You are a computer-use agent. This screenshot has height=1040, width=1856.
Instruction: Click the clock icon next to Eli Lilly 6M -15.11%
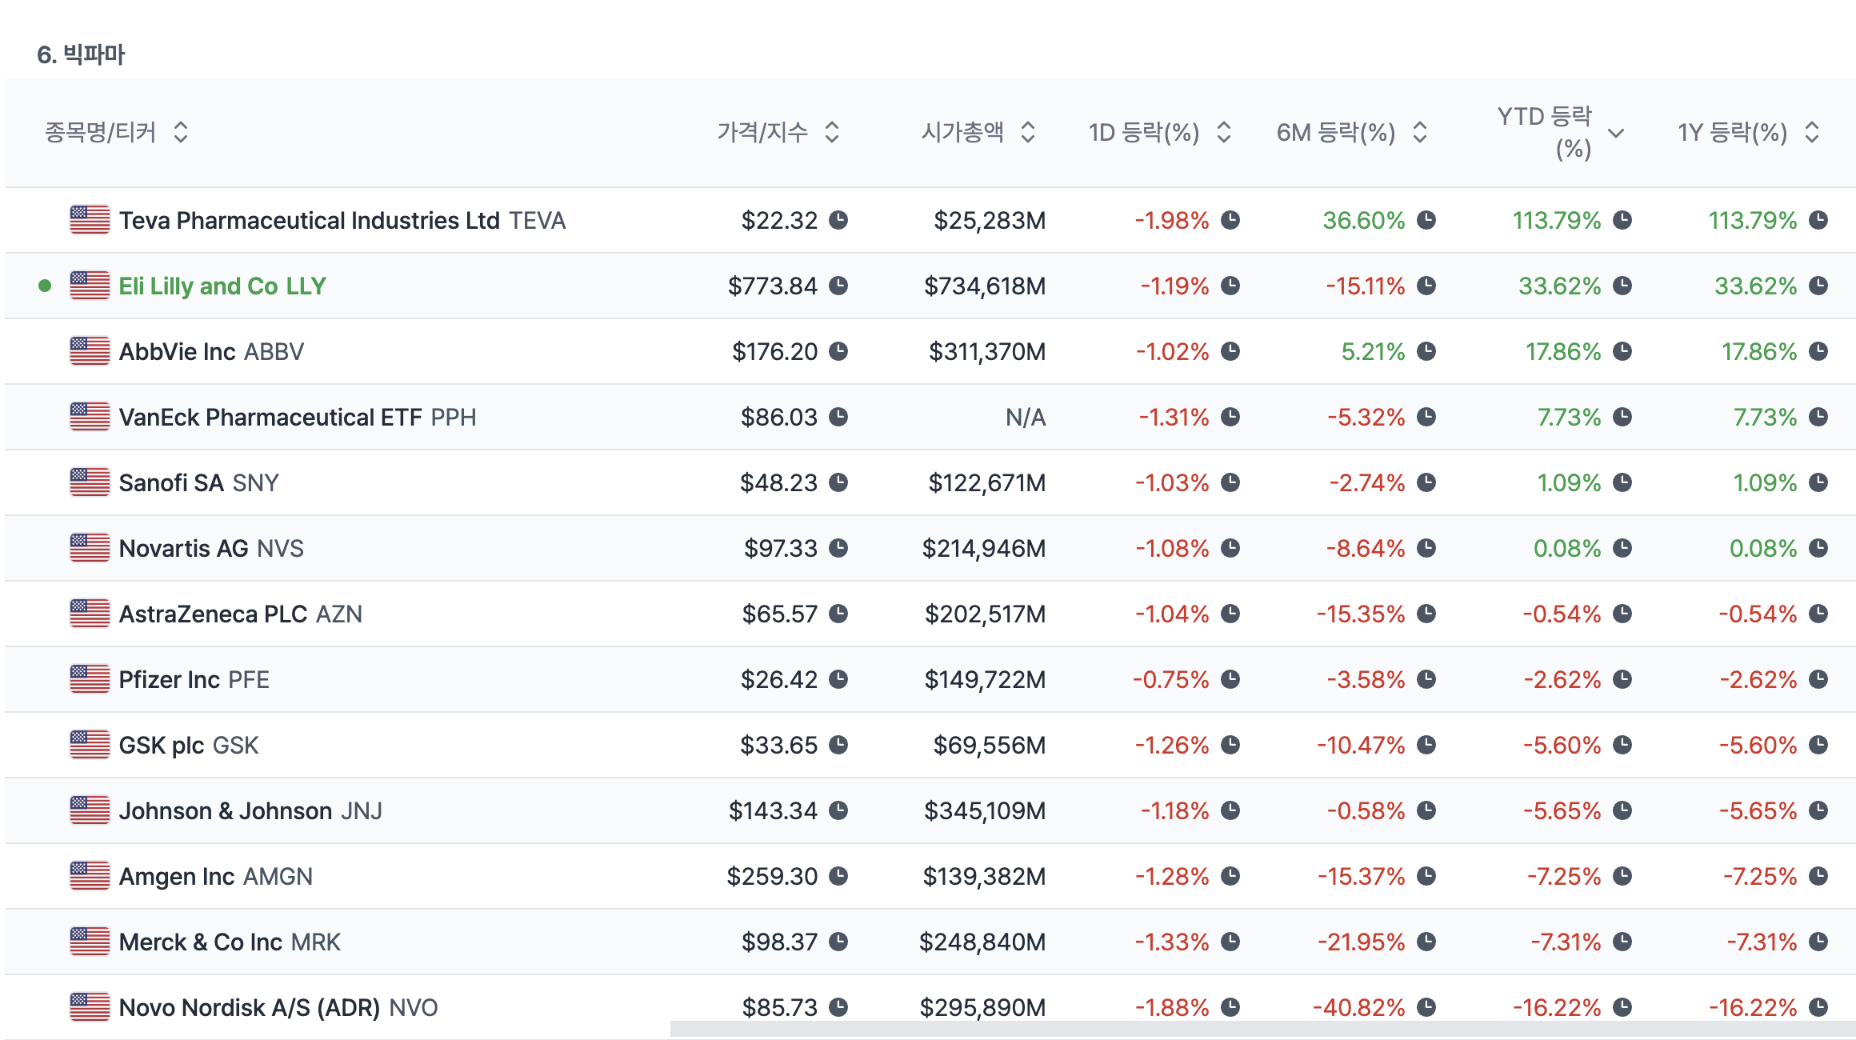[x=1426, y=286]
